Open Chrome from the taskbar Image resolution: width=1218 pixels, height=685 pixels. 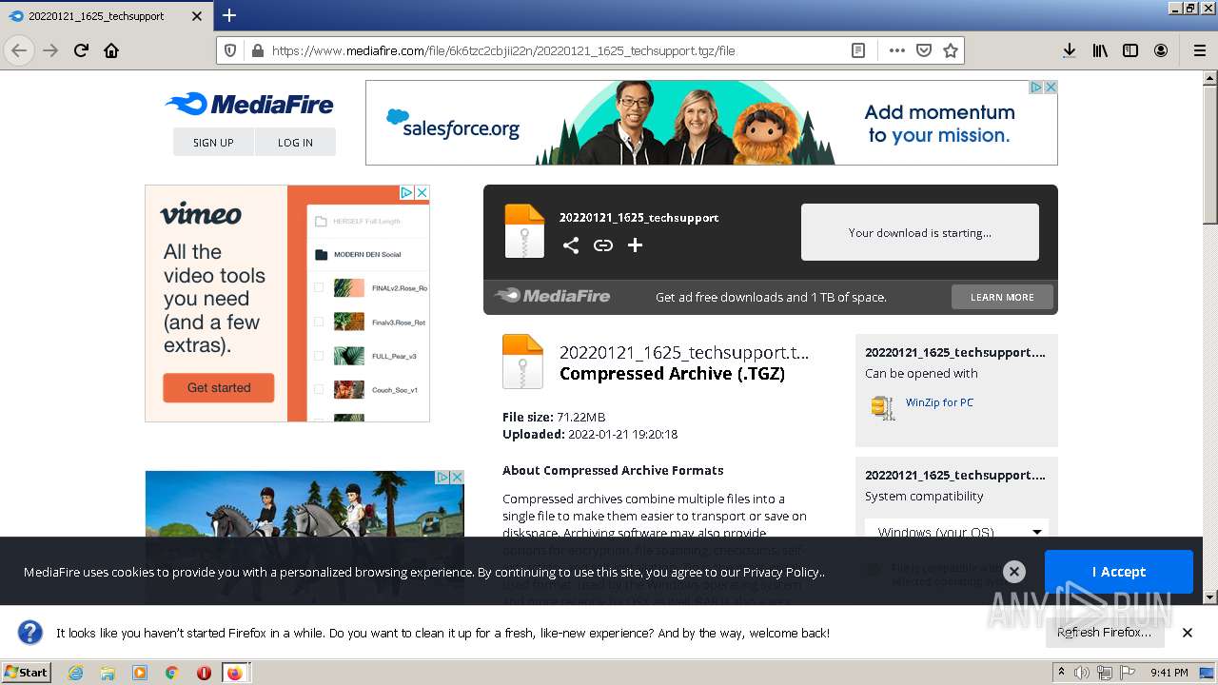tap(171, 673)
